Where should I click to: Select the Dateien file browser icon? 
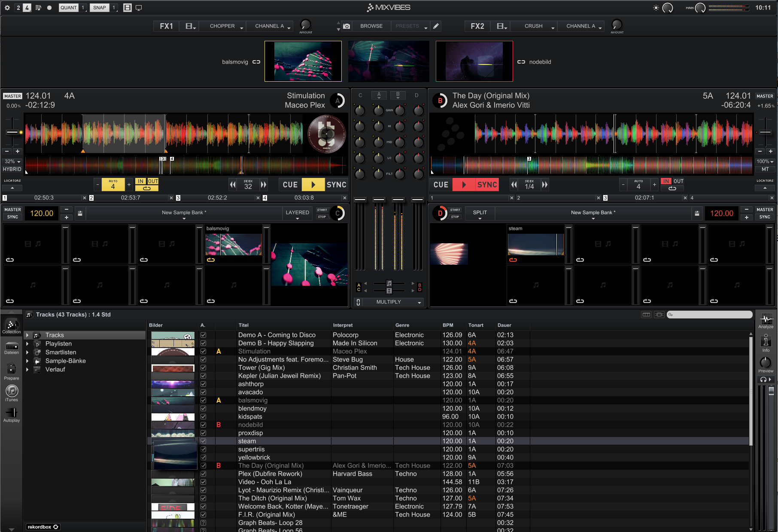11,349
